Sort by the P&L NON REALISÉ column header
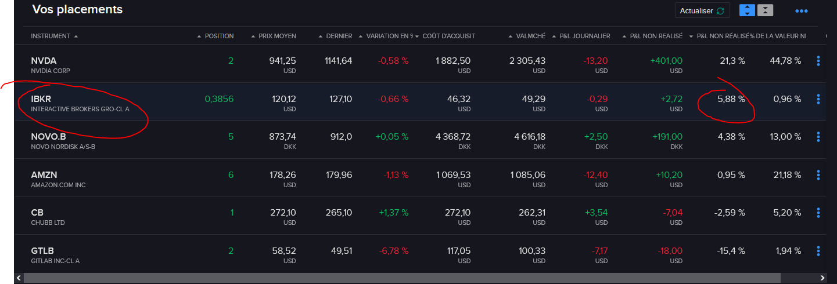Viewport: 837px width, 284px height. pos(652,36)
